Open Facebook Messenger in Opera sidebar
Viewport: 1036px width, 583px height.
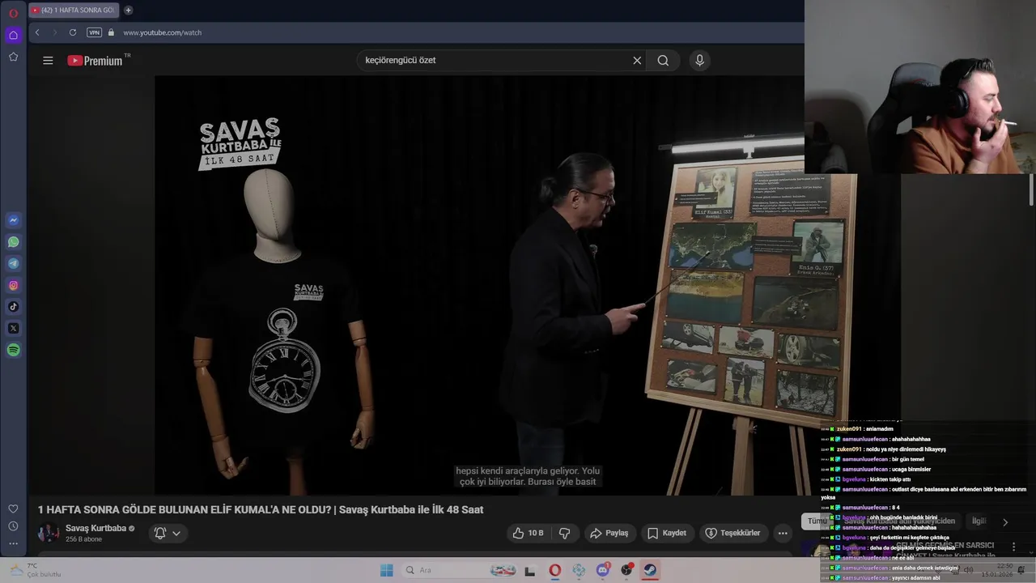(13, 220)
